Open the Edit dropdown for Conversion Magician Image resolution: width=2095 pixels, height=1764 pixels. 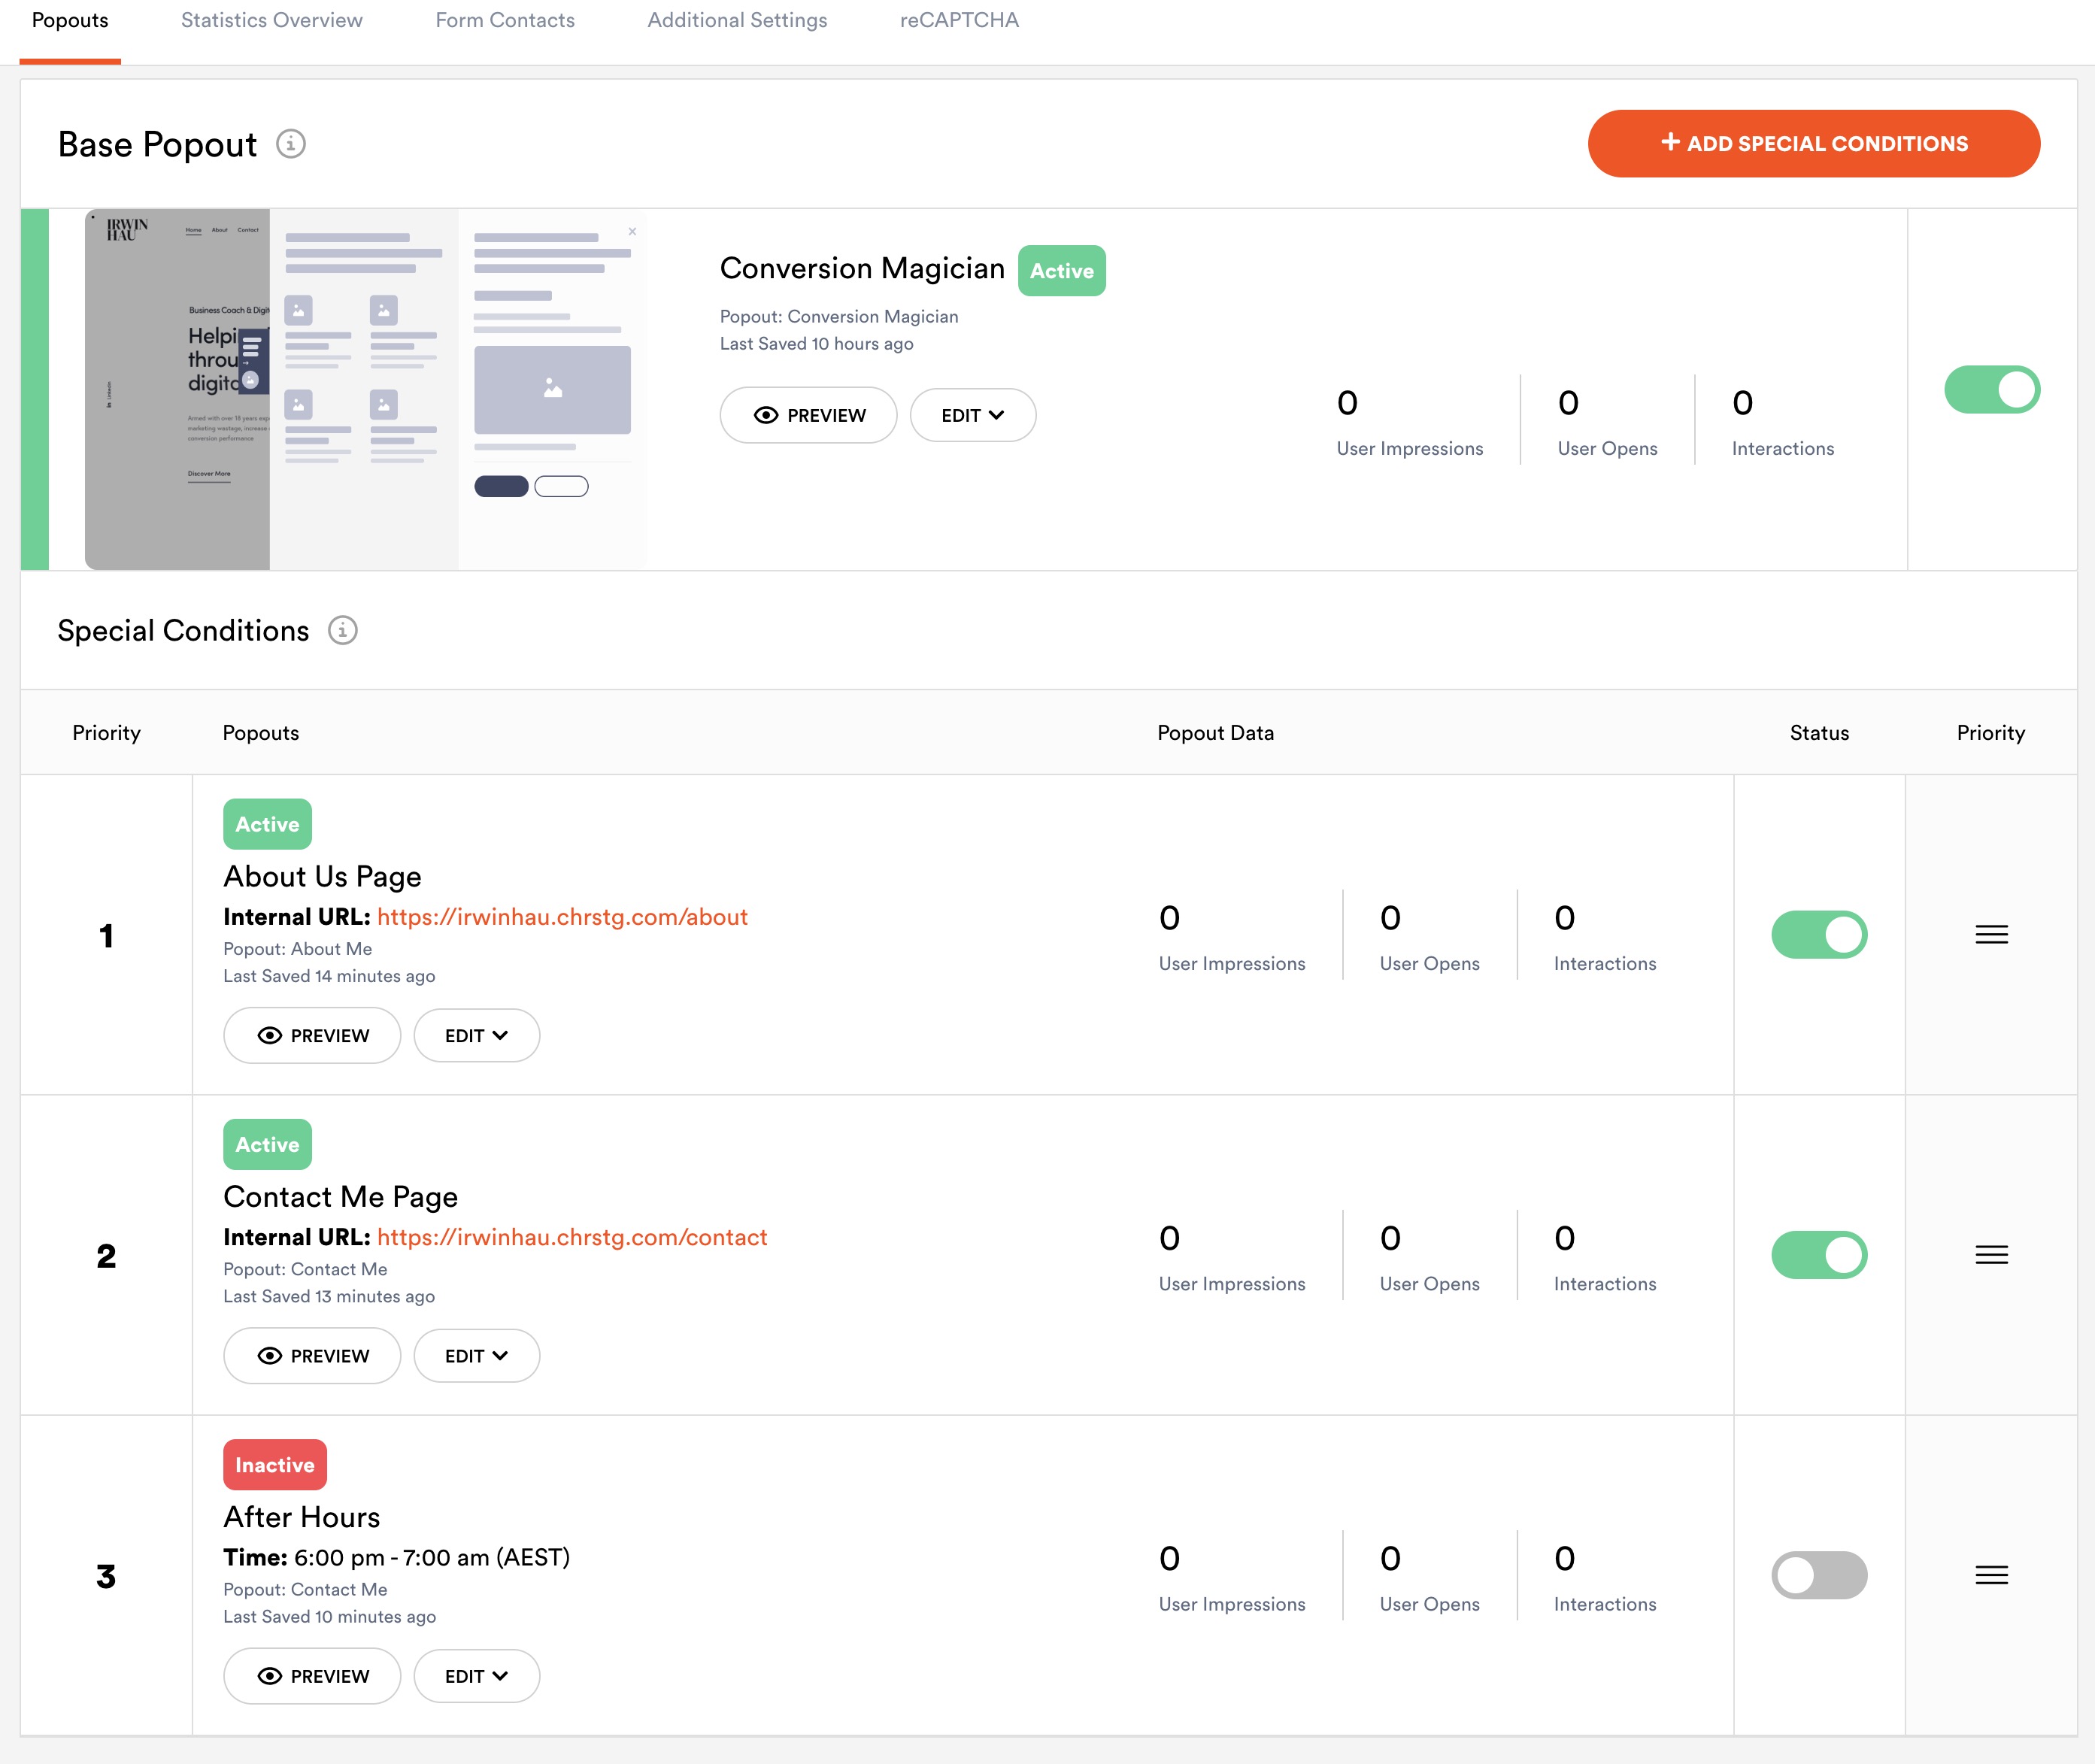point(972,415)
